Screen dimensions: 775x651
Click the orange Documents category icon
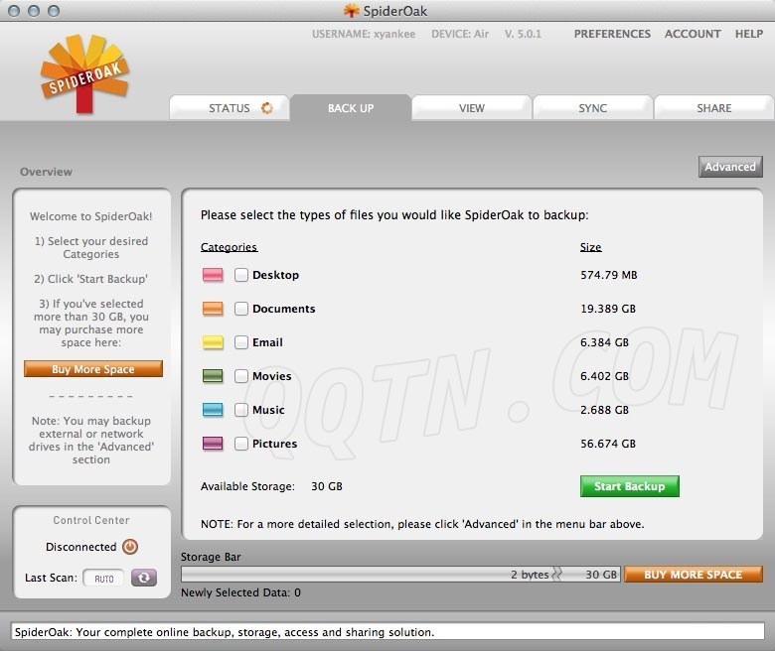point(213,309)
